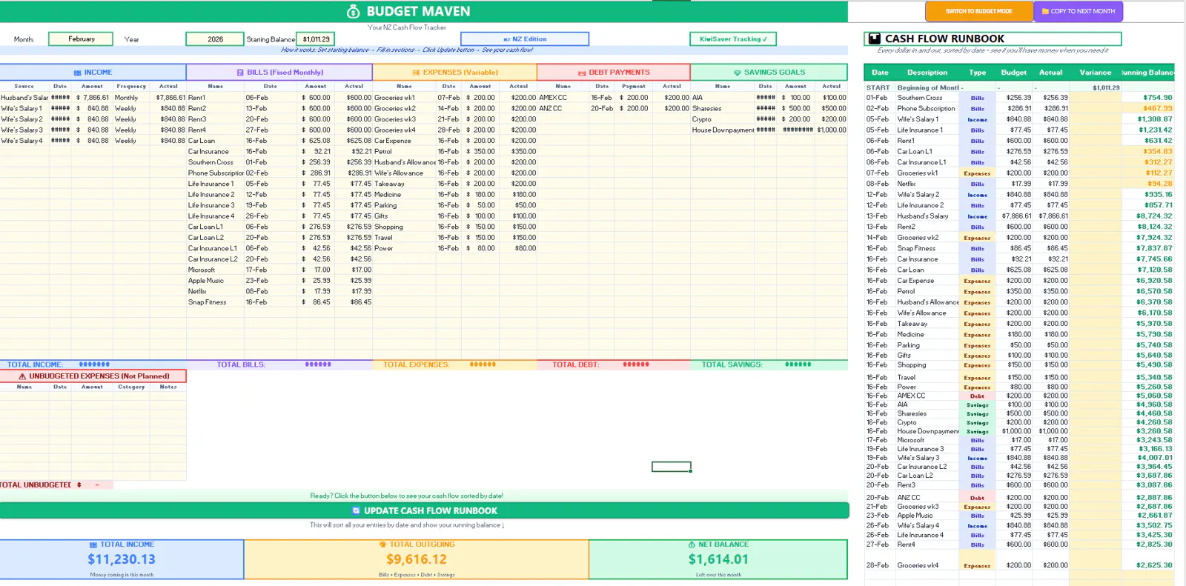Screen dimensions: 1186x586
Task: Select the Year cell showing 2026
Action: coord(215,39)
